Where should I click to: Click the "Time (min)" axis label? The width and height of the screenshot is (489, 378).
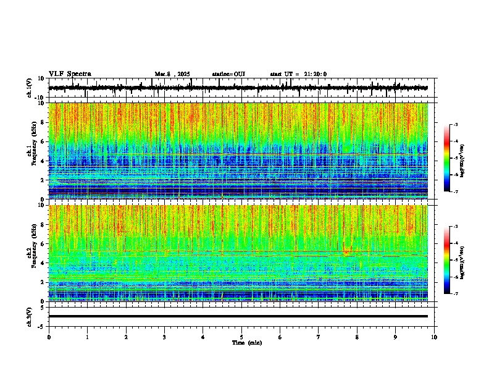pyautogui.click(x=247, y=343)
